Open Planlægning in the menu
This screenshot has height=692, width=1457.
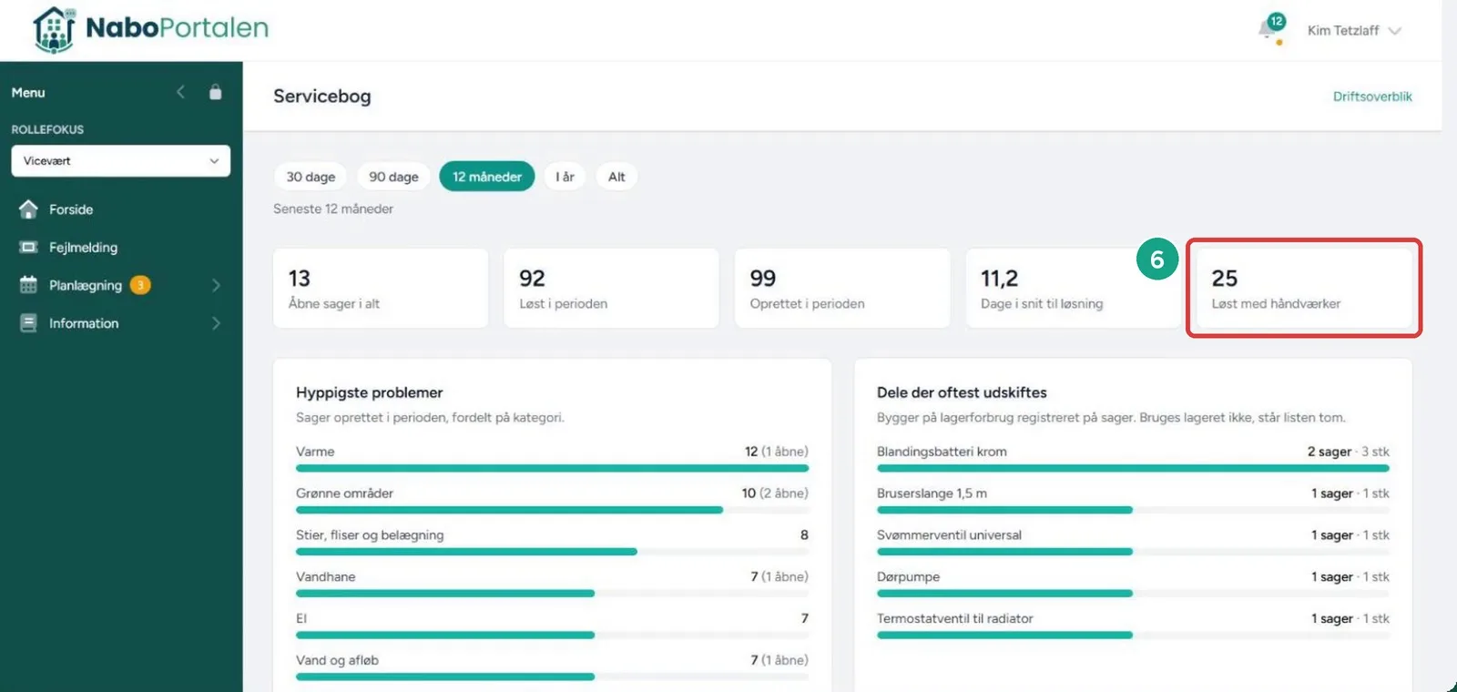(x=86, y=285)
